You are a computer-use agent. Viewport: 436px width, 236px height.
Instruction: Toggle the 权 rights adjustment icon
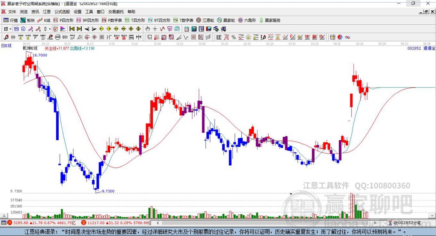[x=56, y=29]
